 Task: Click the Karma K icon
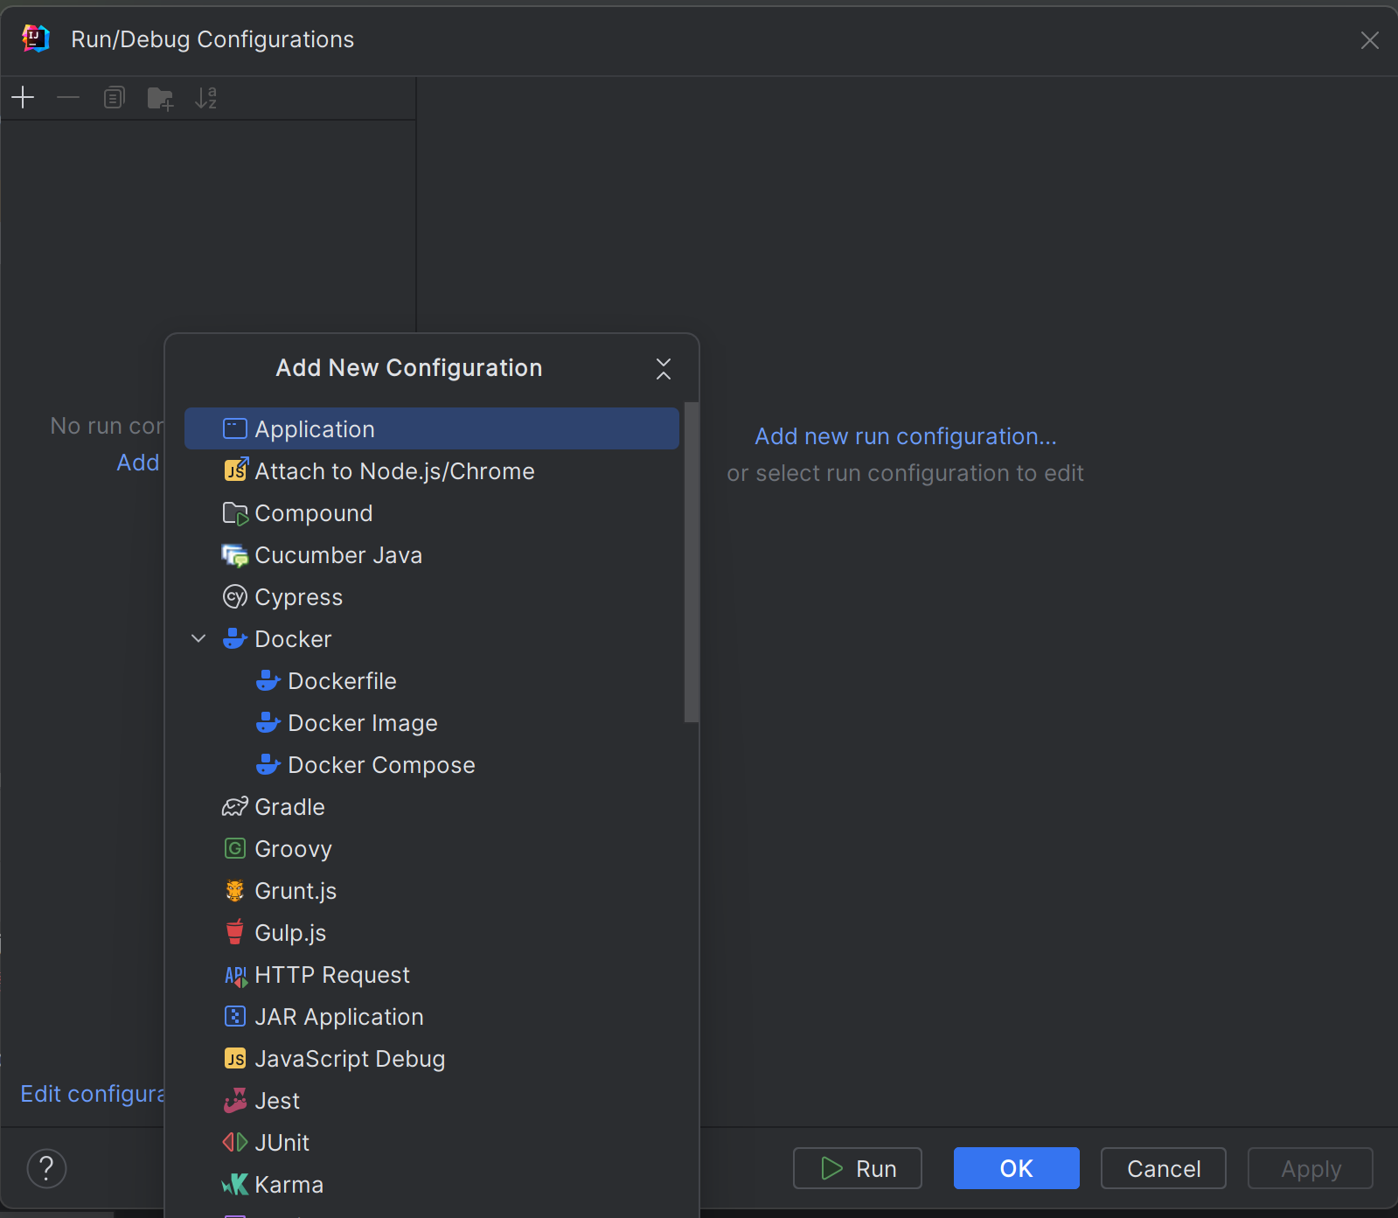(235, 1185)
